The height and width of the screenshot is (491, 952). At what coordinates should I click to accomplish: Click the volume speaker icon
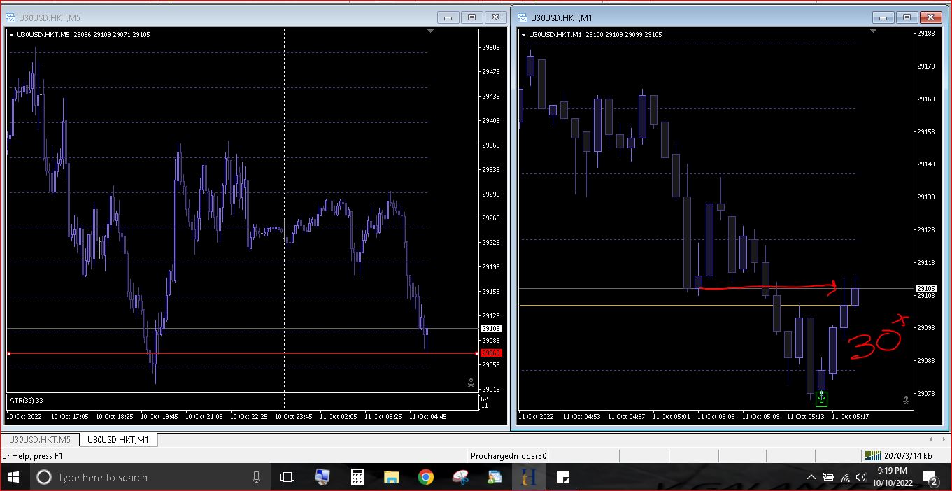(x=860, y=477)
